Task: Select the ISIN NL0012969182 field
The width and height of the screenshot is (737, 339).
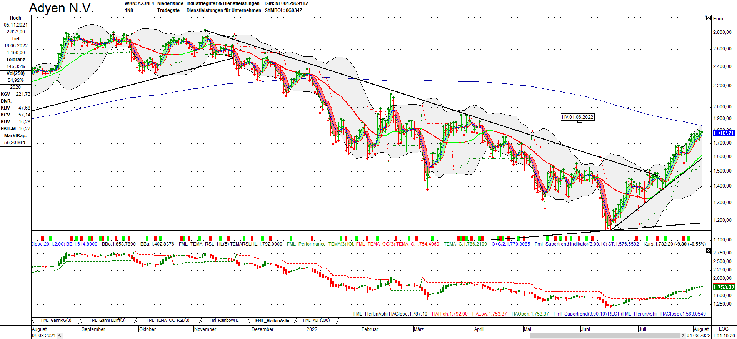Action: [x=286, y=3]
